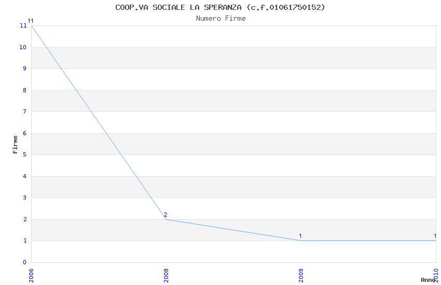The width and height of the screenshot is (441, 285).
Task: Click the y-axis tick label 10
Action: pyautogui.click(x=23, y=47)
